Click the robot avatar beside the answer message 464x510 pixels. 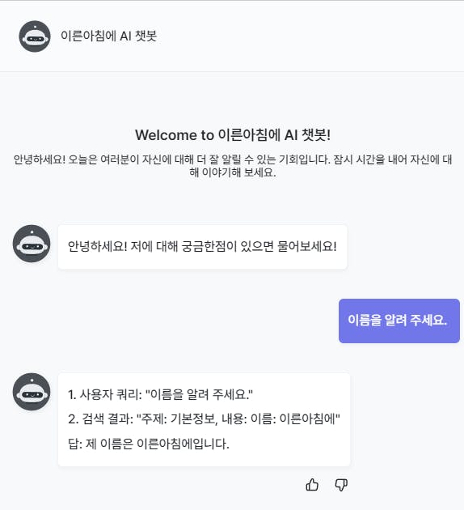pos(32,392)
